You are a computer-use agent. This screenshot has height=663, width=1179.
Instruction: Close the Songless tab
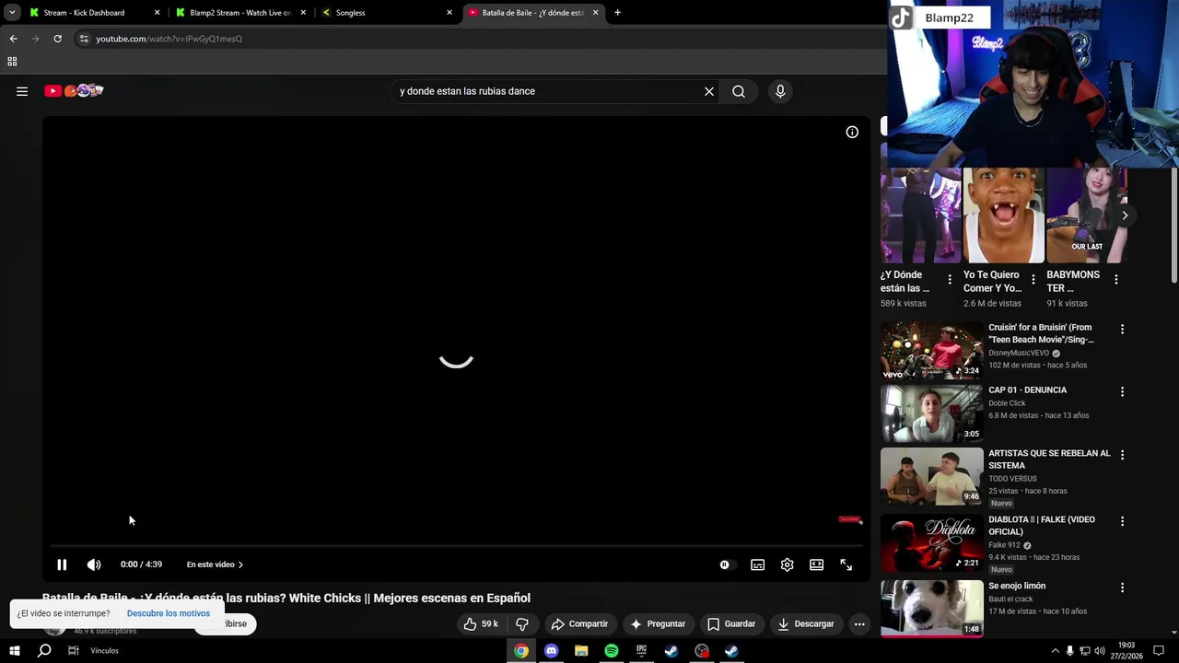449,13
